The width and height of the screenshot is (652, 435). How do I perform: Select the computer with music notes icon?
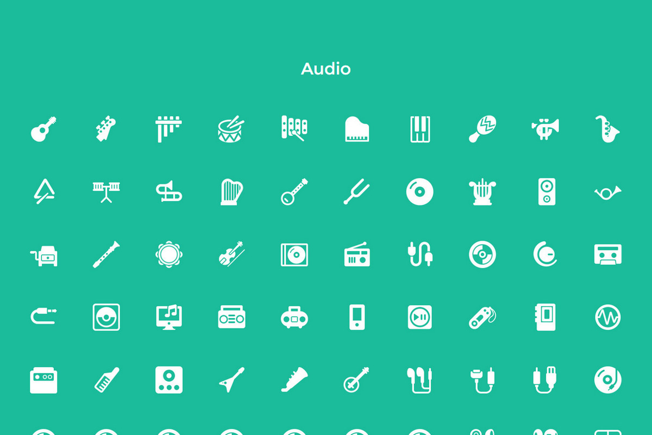[169, 316]
